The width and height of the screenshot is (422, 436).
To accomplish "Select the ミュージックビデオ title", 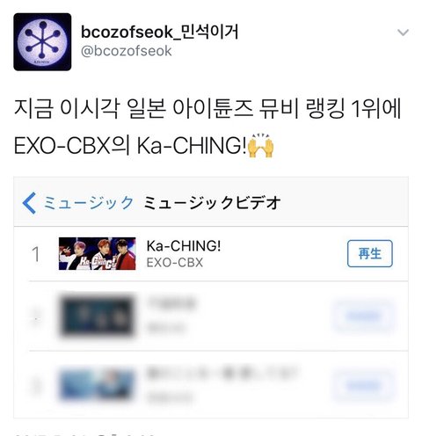I will click(x=212, y=203).
